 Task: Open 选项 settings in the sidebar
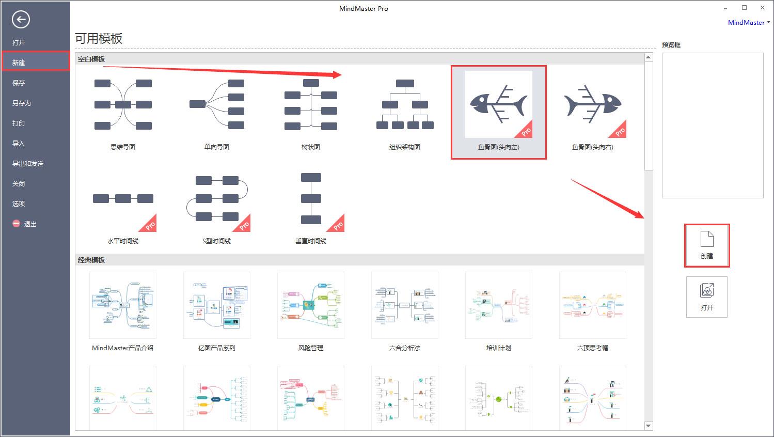(x=19, y=204)
